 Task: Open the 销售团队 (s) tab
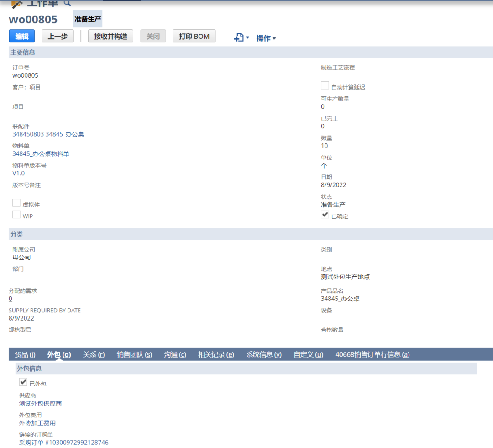coord(134,354)
